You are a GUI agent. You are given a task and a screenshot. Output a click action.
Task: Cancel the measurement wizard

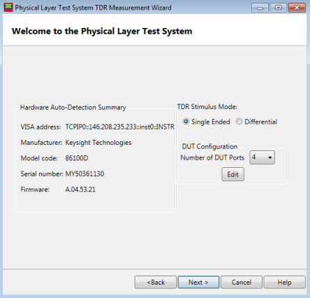pos(242,283)
